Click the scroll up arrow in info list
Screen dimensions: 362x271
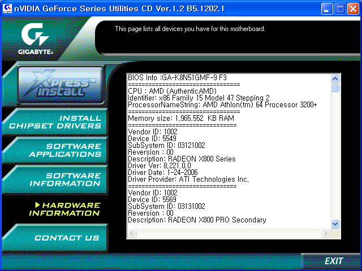tap(335, 79)
